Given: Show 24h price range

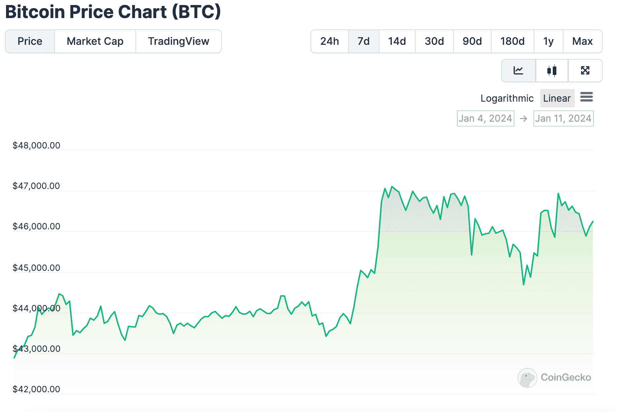Looking at the screenshot, I should (x=329, y=41).
